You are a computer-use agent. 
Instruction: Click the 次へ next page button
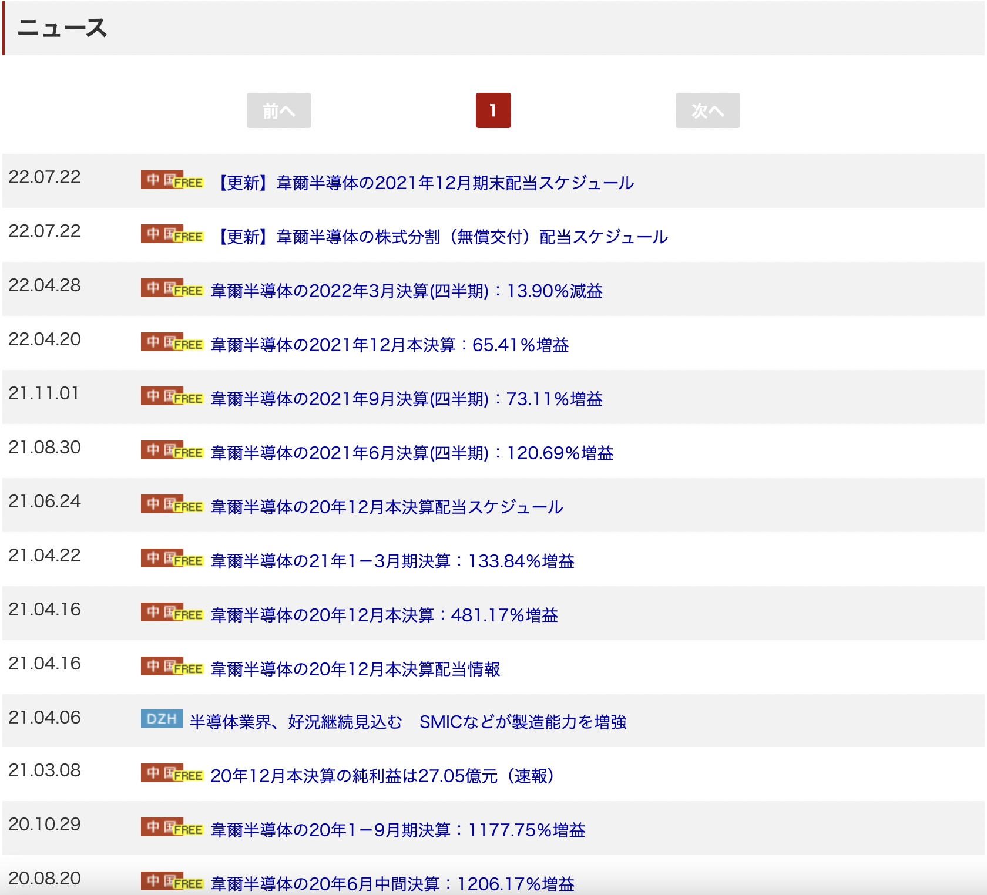[707, 110]
